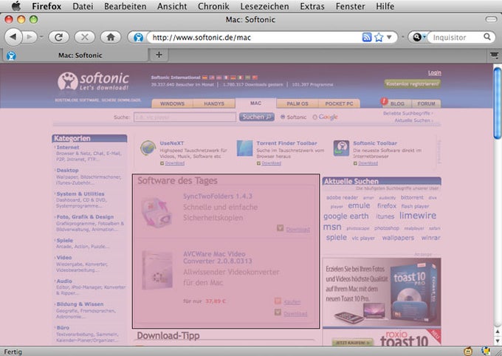Click the UseNeXT Download link
The image size is (502, 356).
pyautogui.click(x=174, y=163)
